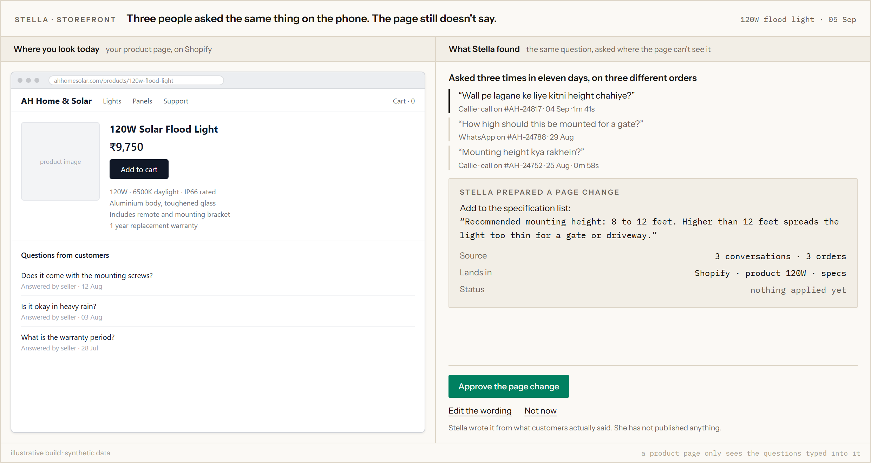Open the warranty period question

click(x=68, y=337)
